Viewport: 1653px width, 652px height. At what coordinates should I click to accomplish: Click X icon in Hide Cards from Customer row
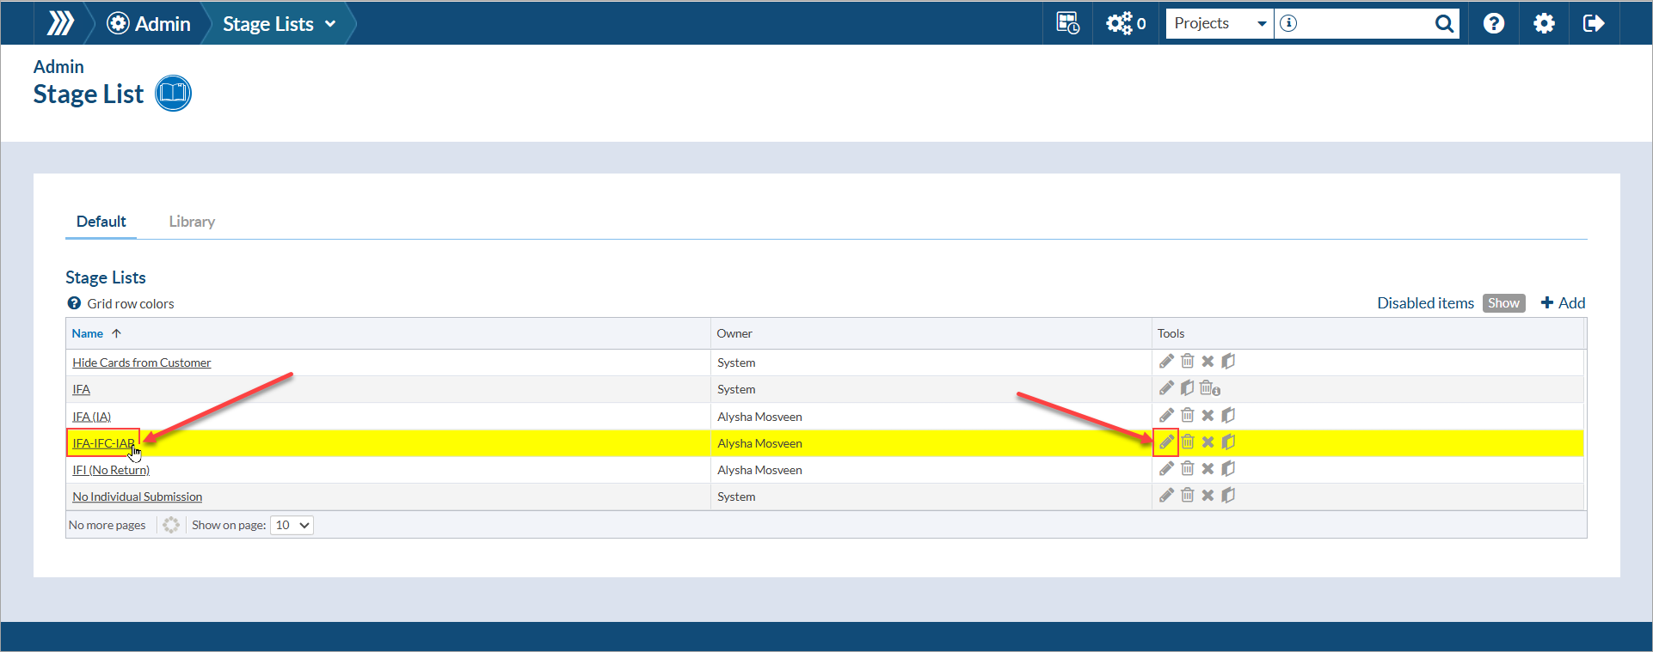click(1208, 362)
